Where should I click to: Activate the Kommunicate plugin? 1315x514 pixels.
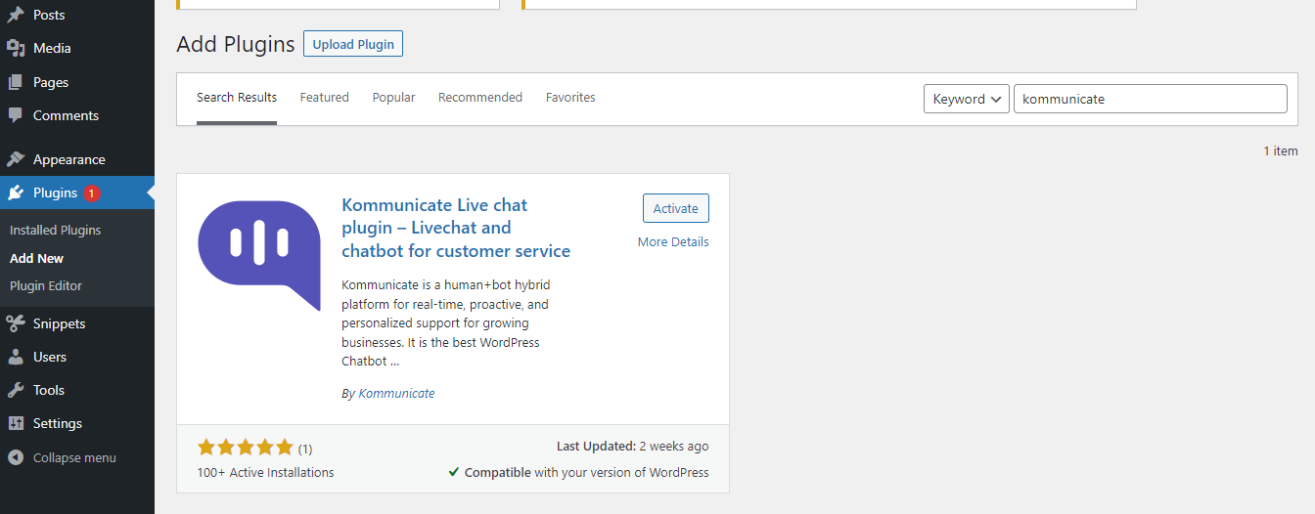[676, 208]
